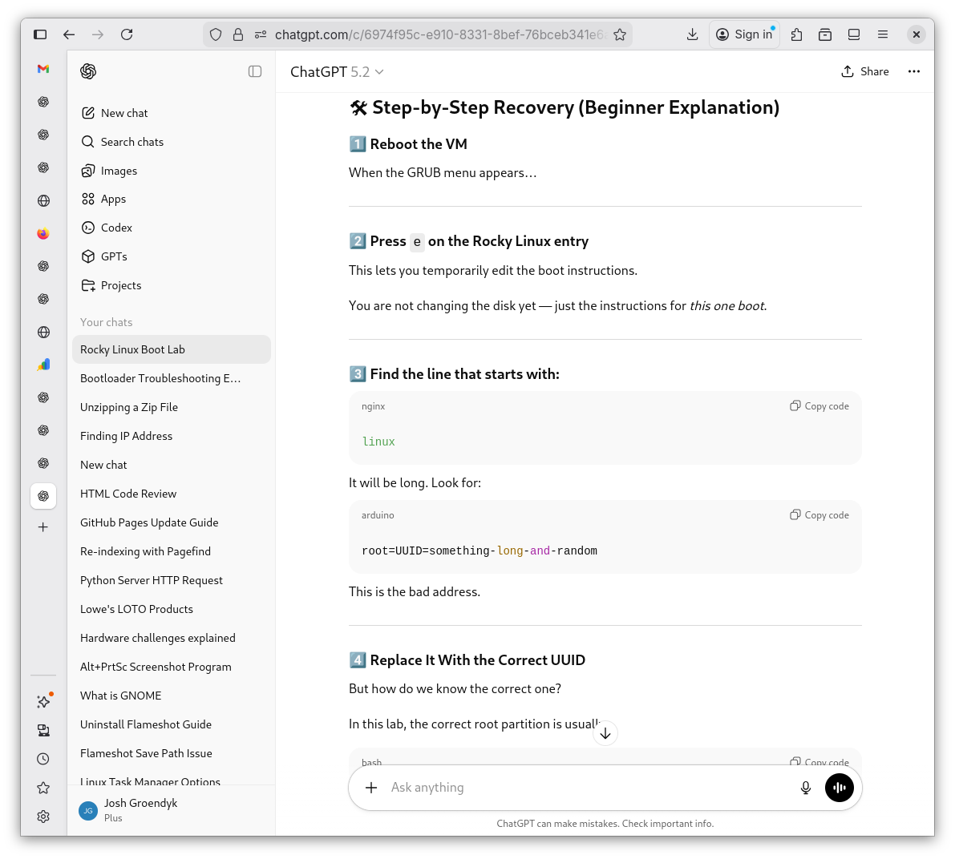Screen dimensions: 955x859
Task: Click the scroll-to-bottom arrow button
Action: point(605,733)
